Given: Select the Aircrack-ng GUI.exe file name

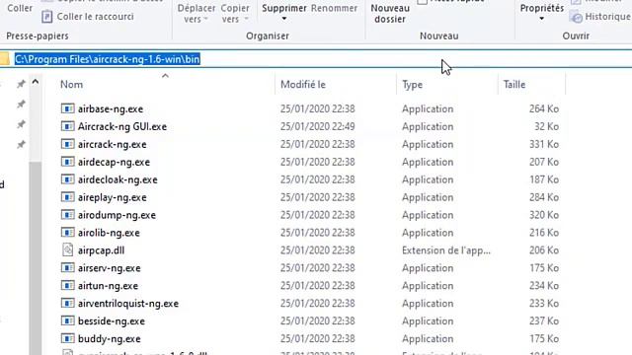Looking at the screenshot, I should [x=122, y=127].
